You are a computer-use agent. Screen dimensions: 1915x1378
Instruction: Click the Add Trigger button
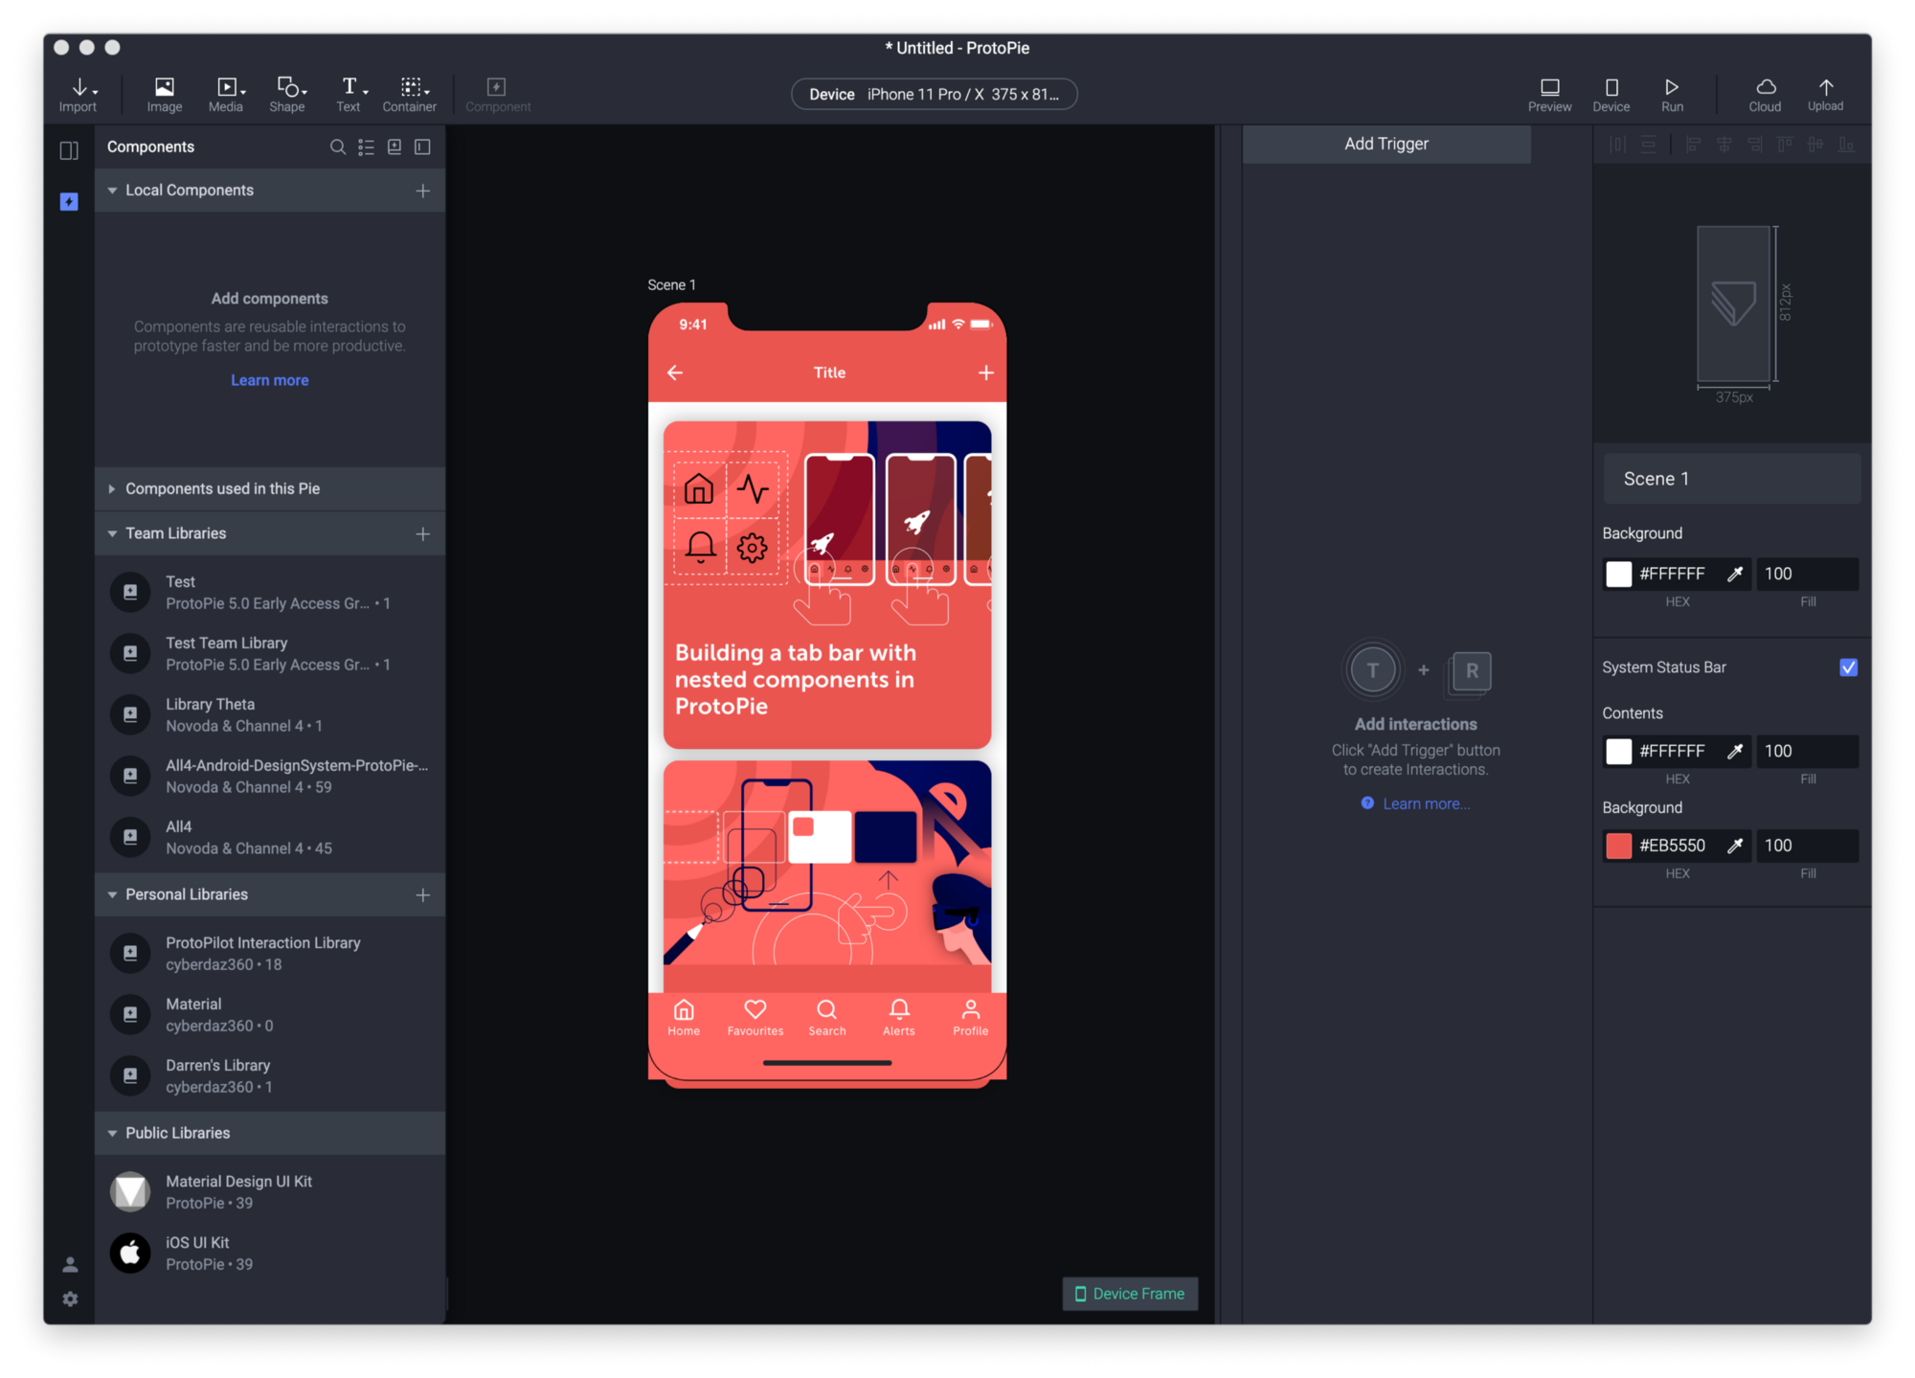tap(1385, 143)
